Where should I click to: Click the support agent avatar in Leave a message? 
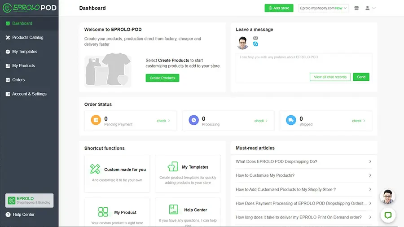(242, 43)
